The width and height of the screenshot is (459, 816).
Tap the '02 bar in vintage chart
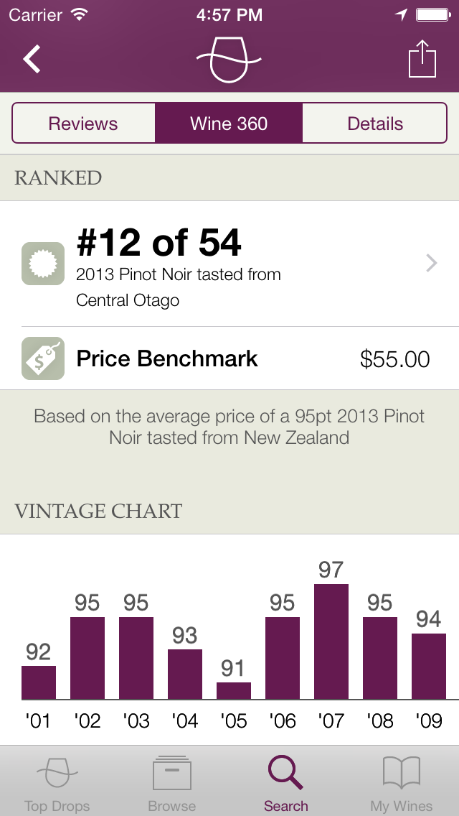[87, 654]
